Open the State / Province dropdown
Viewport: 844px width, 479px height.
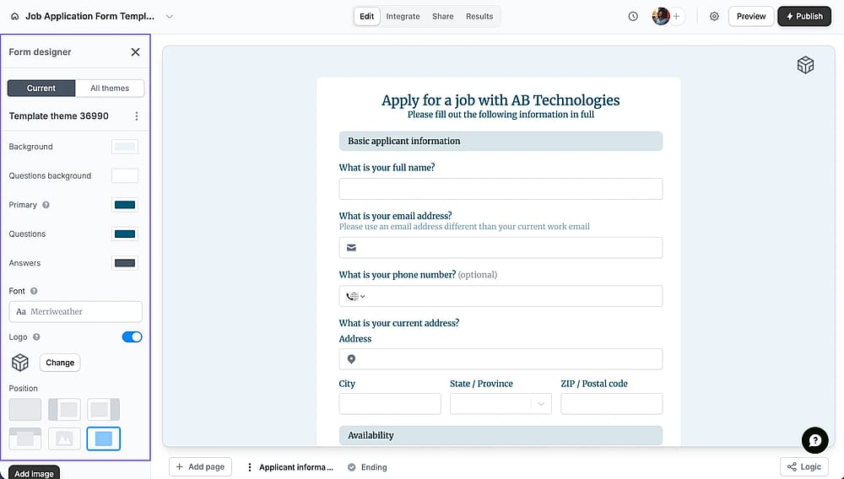coord(500,404)
